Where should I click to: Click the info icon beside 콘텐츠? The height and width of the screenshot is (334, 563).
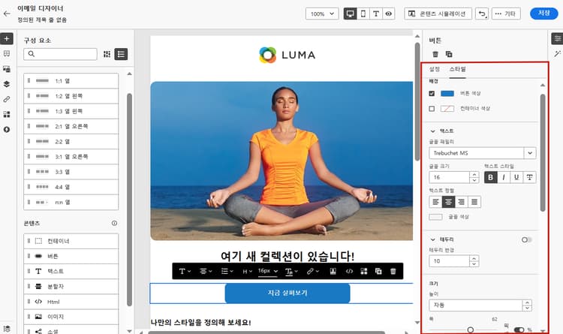pos(114,223)
